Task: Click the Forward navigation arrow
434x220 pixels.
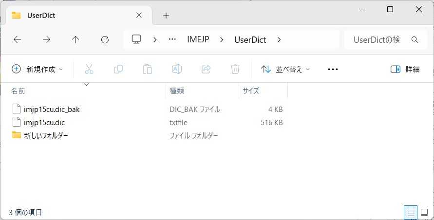Action: click(x=46, y=40)
